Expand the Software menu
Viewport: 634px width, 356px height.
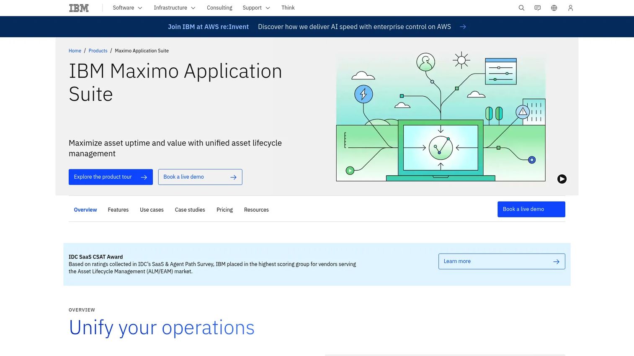coord(128,8)
